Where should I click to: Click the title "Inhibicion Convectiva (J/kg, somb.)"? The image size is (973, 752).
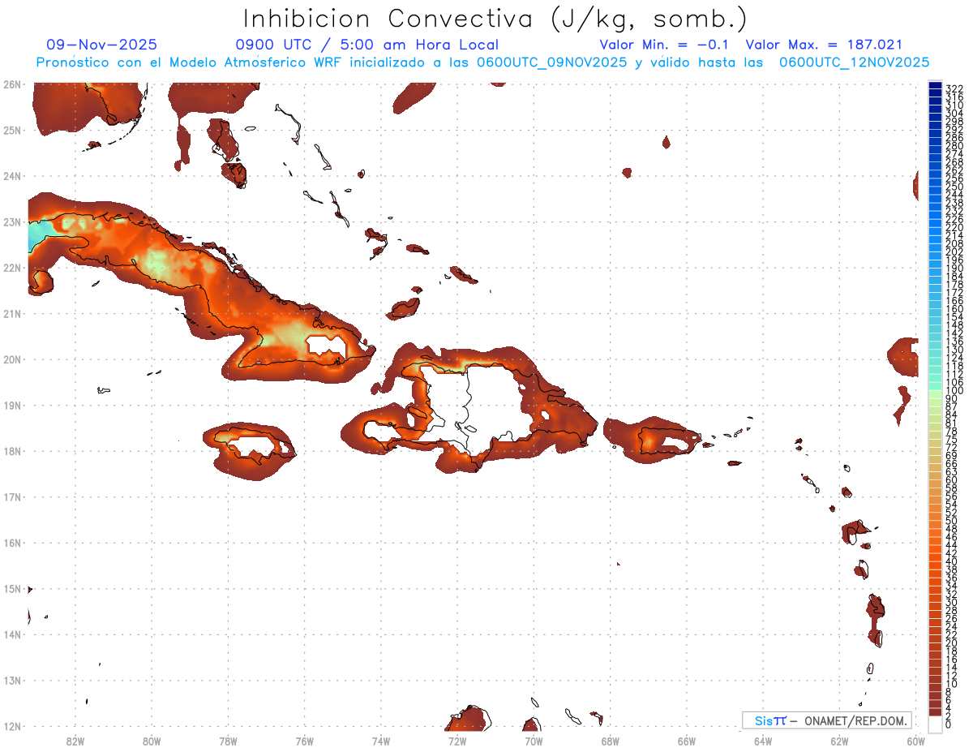pyautogui.click(x=496, y=19)
